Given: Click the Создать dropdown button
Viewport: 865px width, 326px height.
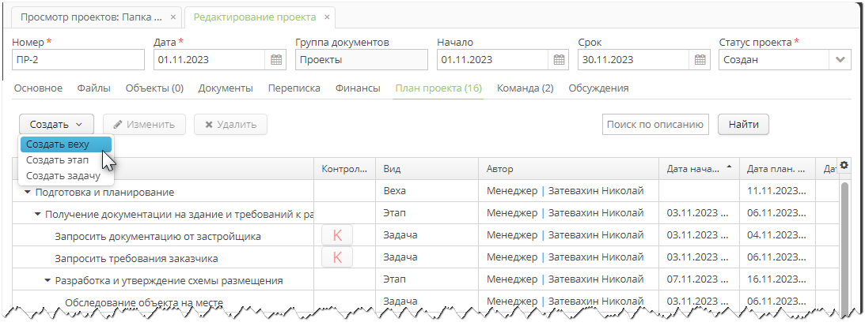Looking at the screenshot, I should [x=56, y=124].
